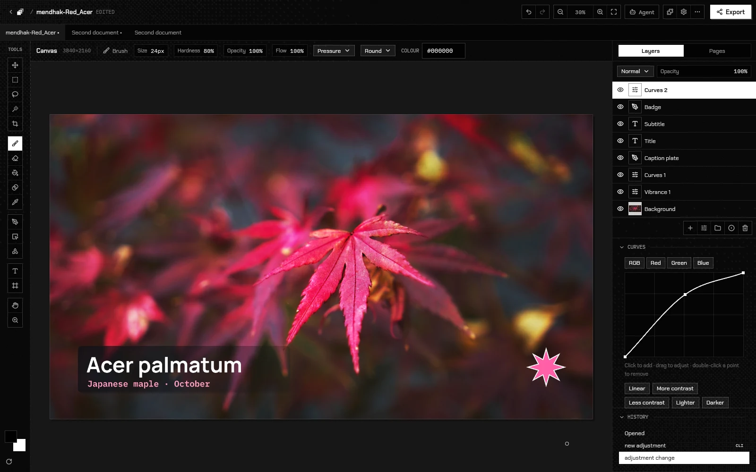This screenshot has width=756, height=472.
Task: Hide the Background layer
Action: coord(620,209)
